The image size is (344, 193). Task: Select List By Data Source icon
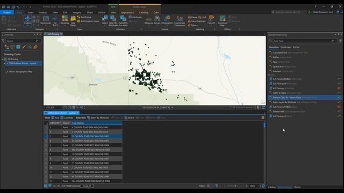(12, 47)
